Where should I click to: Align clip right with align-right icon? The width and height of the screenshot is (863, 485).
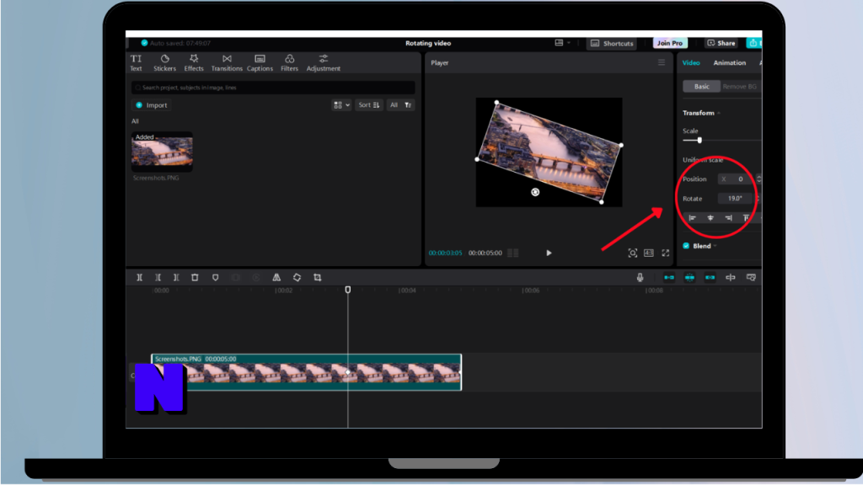728,218
